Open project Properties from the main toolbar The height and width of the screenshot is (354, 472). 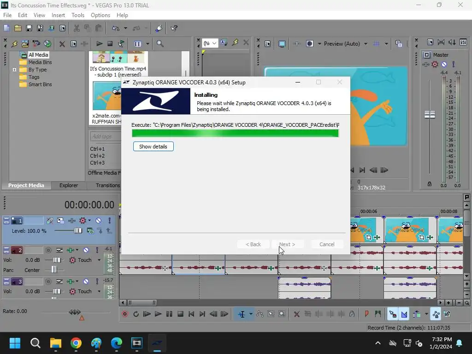62,28
